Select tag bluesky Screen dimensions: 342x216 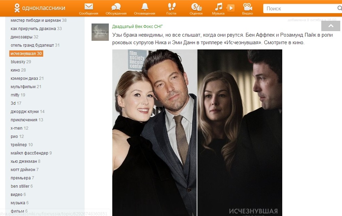click(21, 62)
